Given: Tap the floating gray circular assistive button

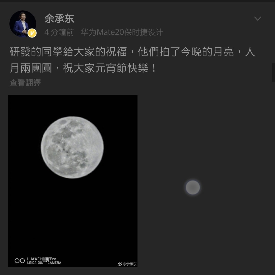Looking at the screenshot, I should 193,187.
